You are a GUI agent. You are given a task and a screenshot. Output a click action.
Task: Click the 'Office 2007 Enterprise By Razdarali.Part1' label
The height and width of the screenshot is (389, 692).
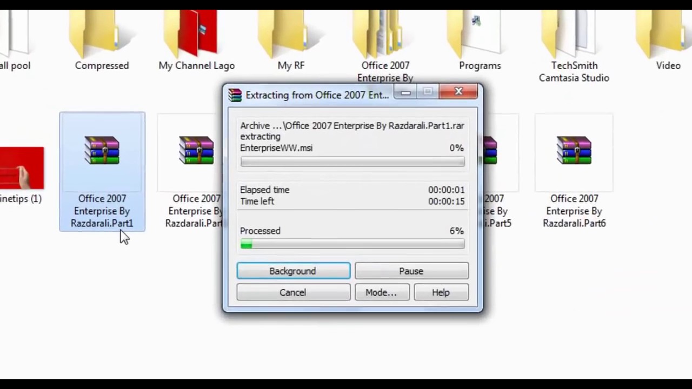[102, 211]
